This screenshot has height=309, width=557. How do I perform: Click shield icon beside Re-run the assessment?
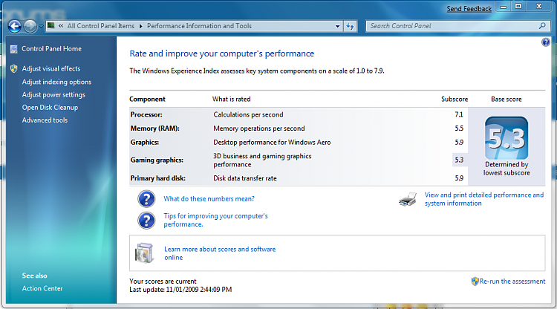point(475,282)
